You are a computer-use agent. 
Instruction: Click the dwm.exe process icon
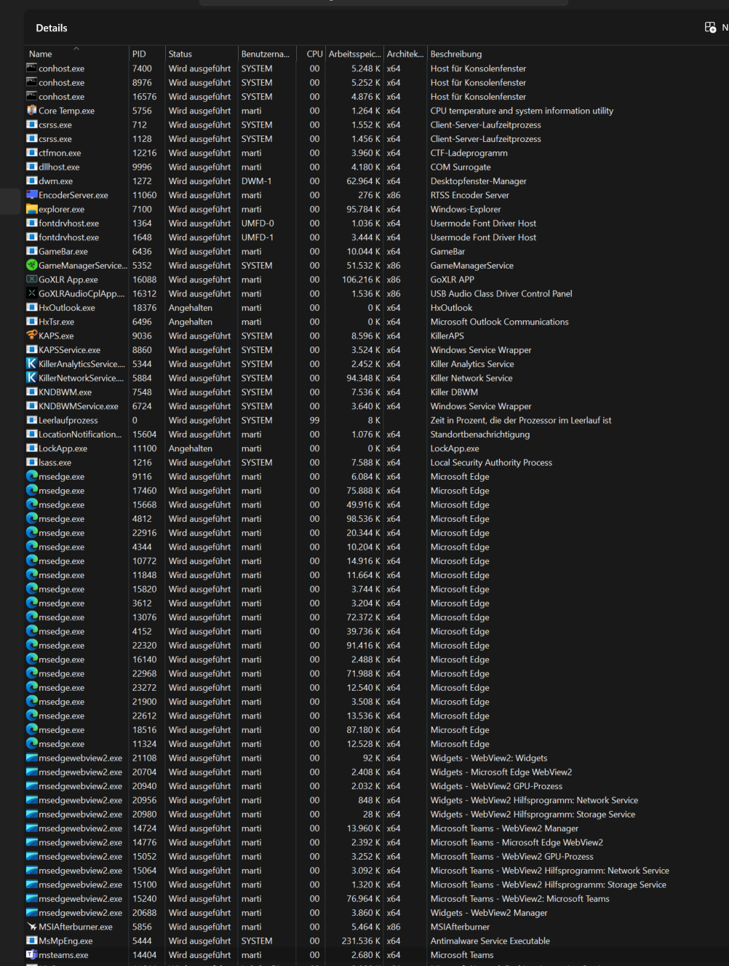click(31, 181)
